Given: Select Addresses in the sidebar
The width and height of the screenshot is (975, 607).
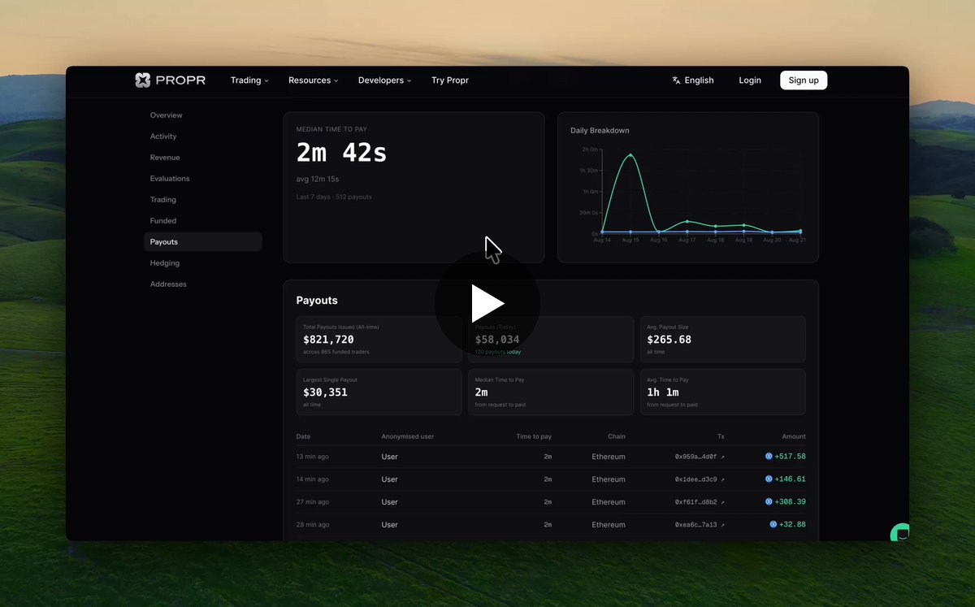Looking at the screenshot, I should pyautogui.click(x=168, y=284).
